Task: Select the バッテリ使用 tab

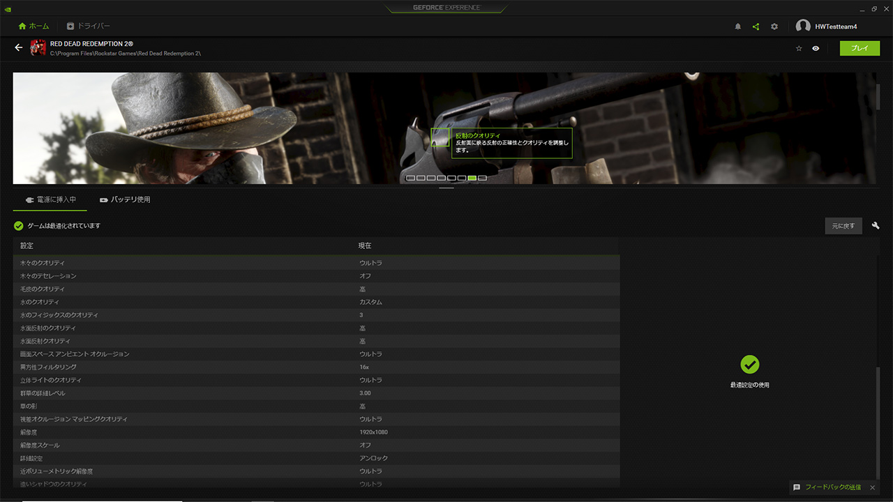Action: [x=125, y=199]
